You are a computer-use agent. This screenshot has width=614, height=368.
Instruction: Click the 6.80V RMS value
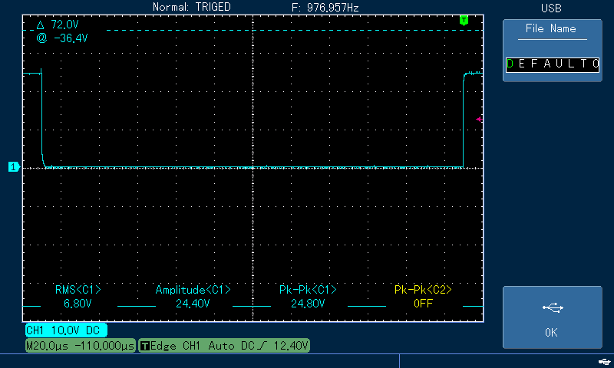click(78, 304)
